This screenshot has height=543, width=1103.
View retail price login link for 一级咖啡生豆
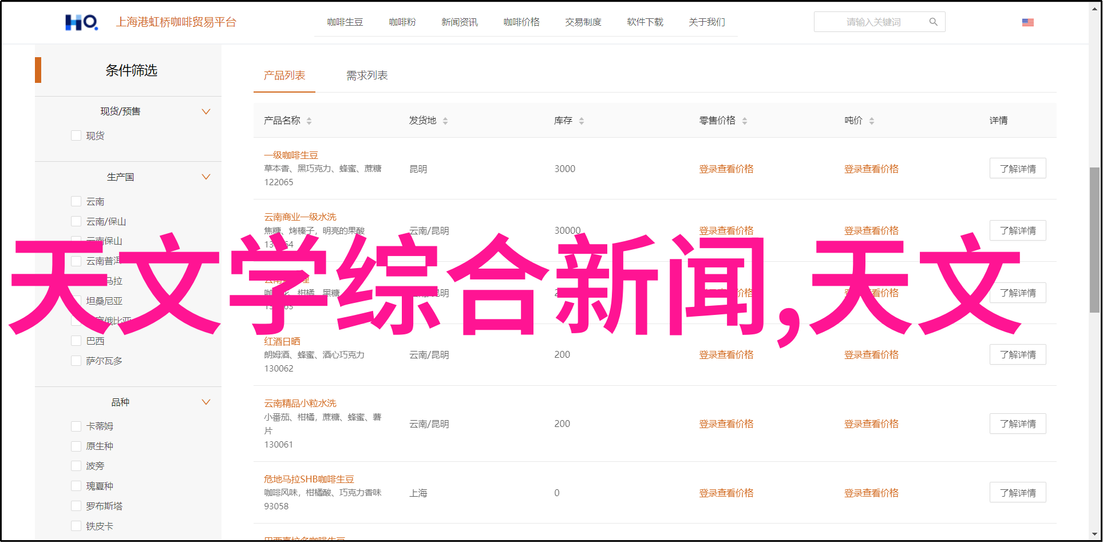point(726,169)
